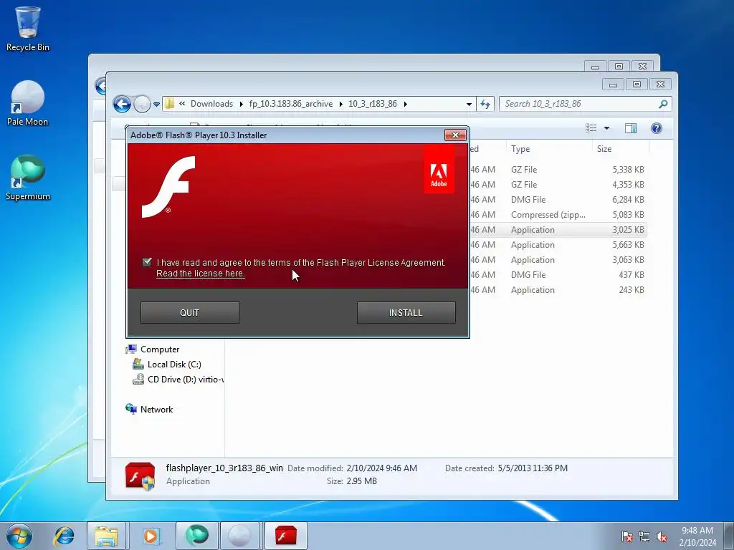Open the view options dropdown arrow

606,128
